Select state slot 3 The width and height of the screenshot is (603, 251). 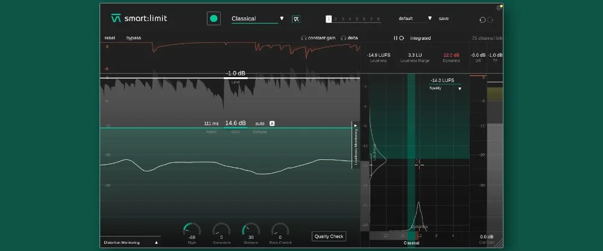click(343, 19)
